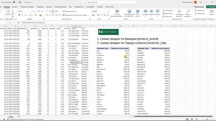Click the Increase font size icon
Image resolution: width=216 pixels, height=121 pixels.
[x=39, y=11]
